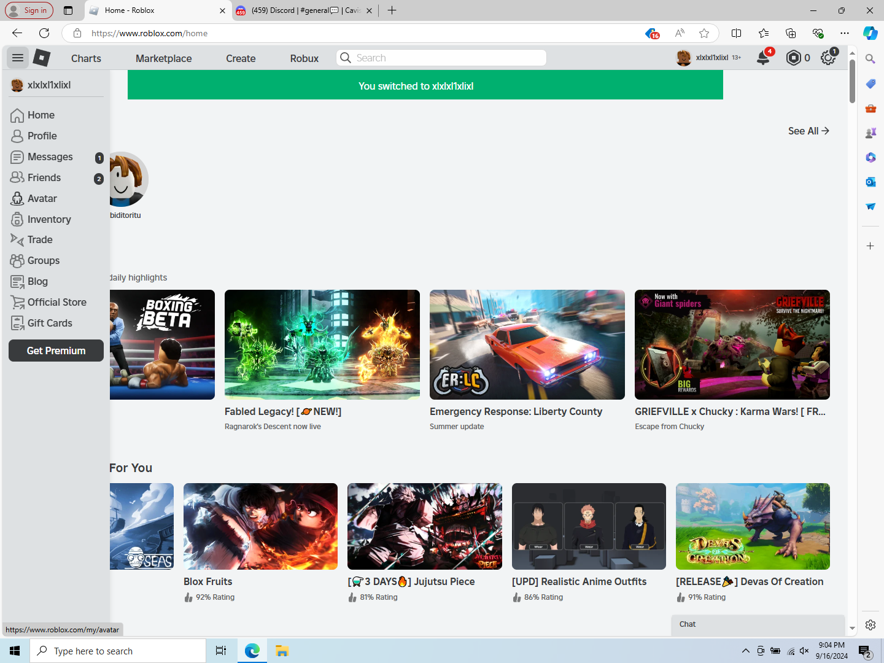Select Create in the top navigation
884x663 pixels.
[241, 58]
